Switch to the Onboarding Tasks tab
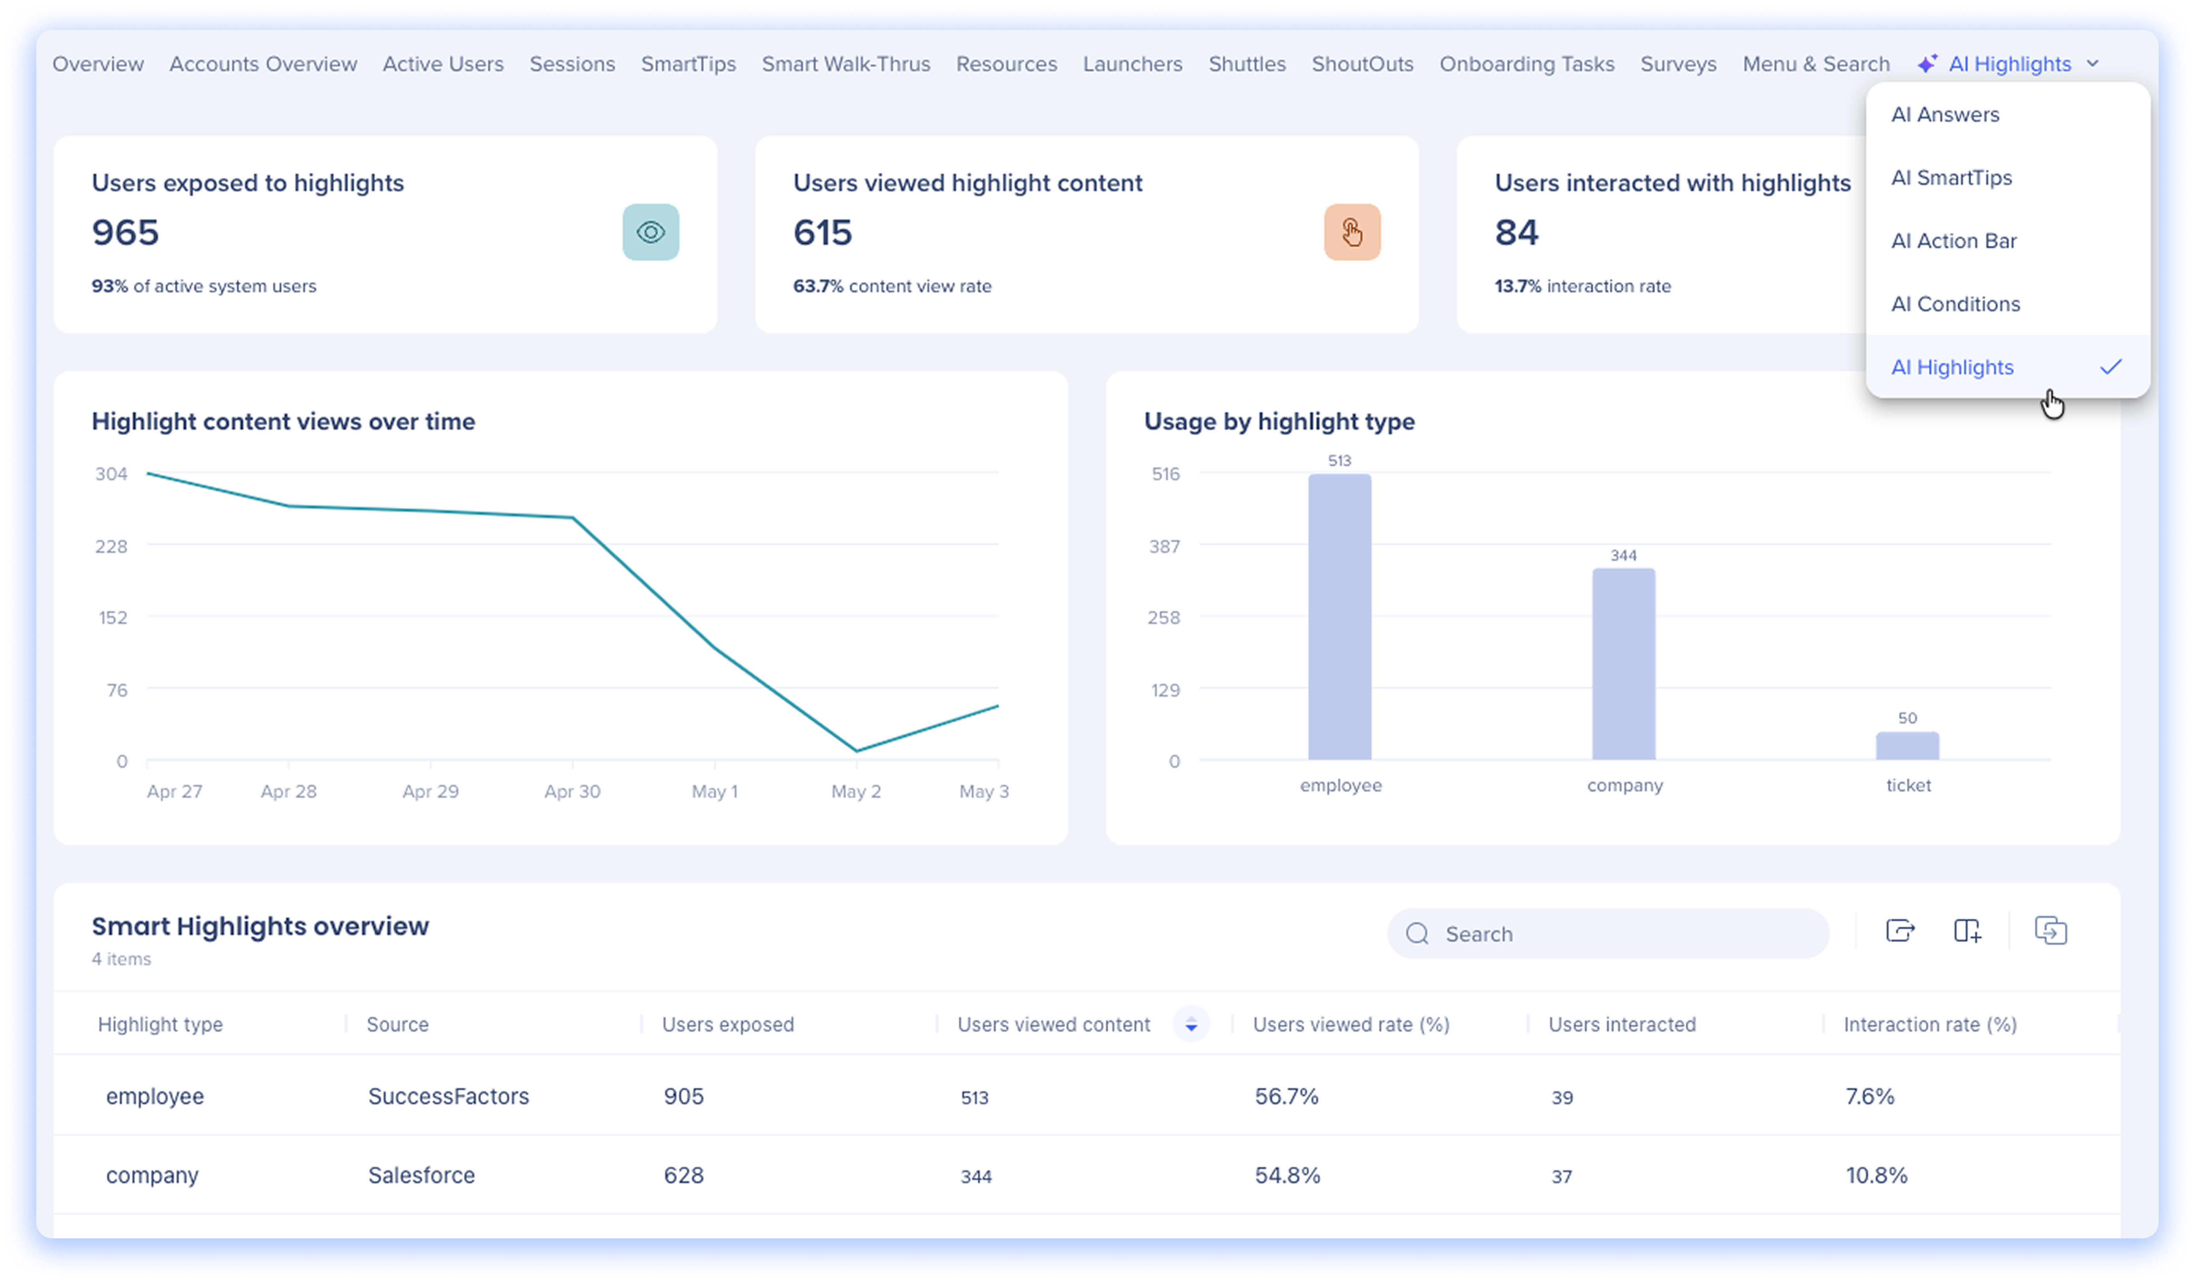This screenshot has width=2195, height=1281. pos(1526,64)
